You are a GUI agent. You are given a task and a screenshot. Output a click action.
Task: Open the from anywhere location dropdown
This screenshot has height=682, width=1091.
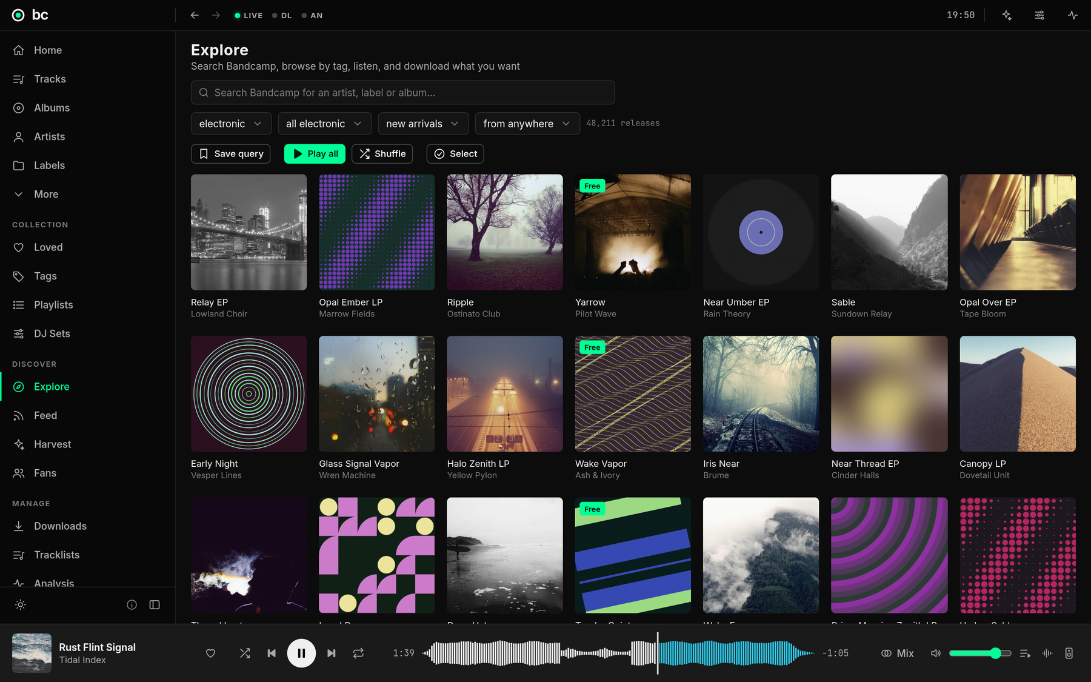click(527, 123)
